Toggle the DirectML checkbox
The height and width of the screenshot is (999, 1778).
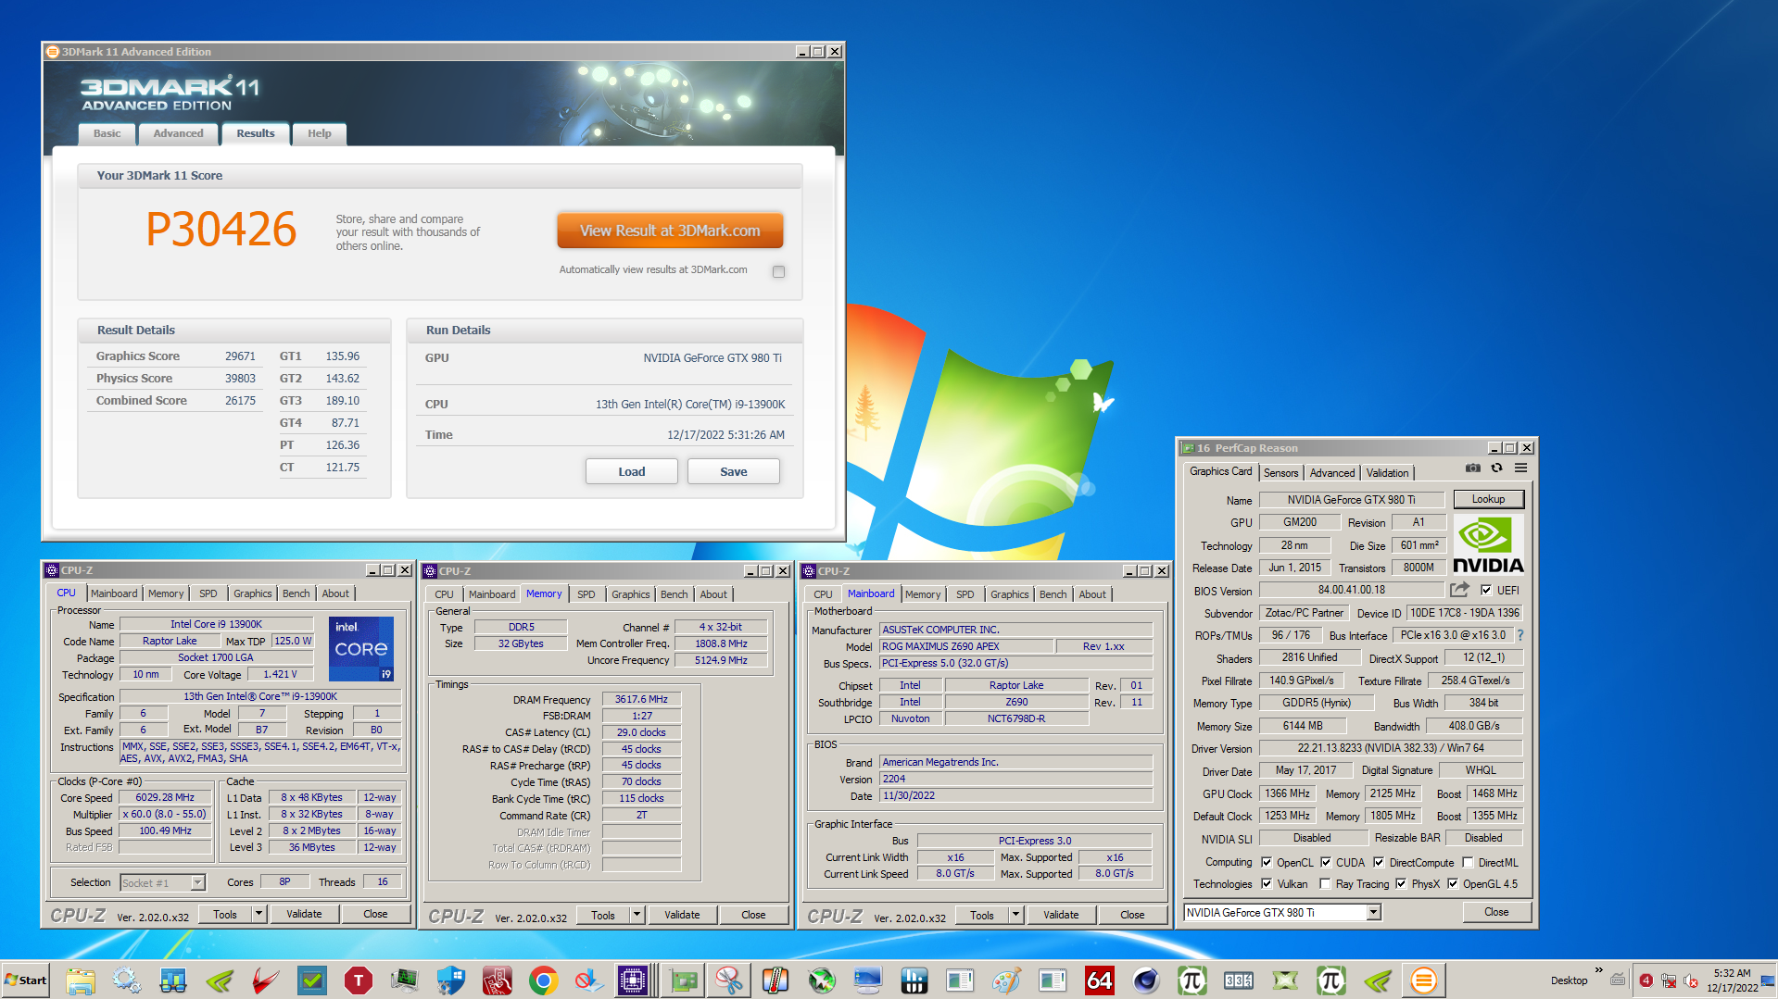[1468, 862]
